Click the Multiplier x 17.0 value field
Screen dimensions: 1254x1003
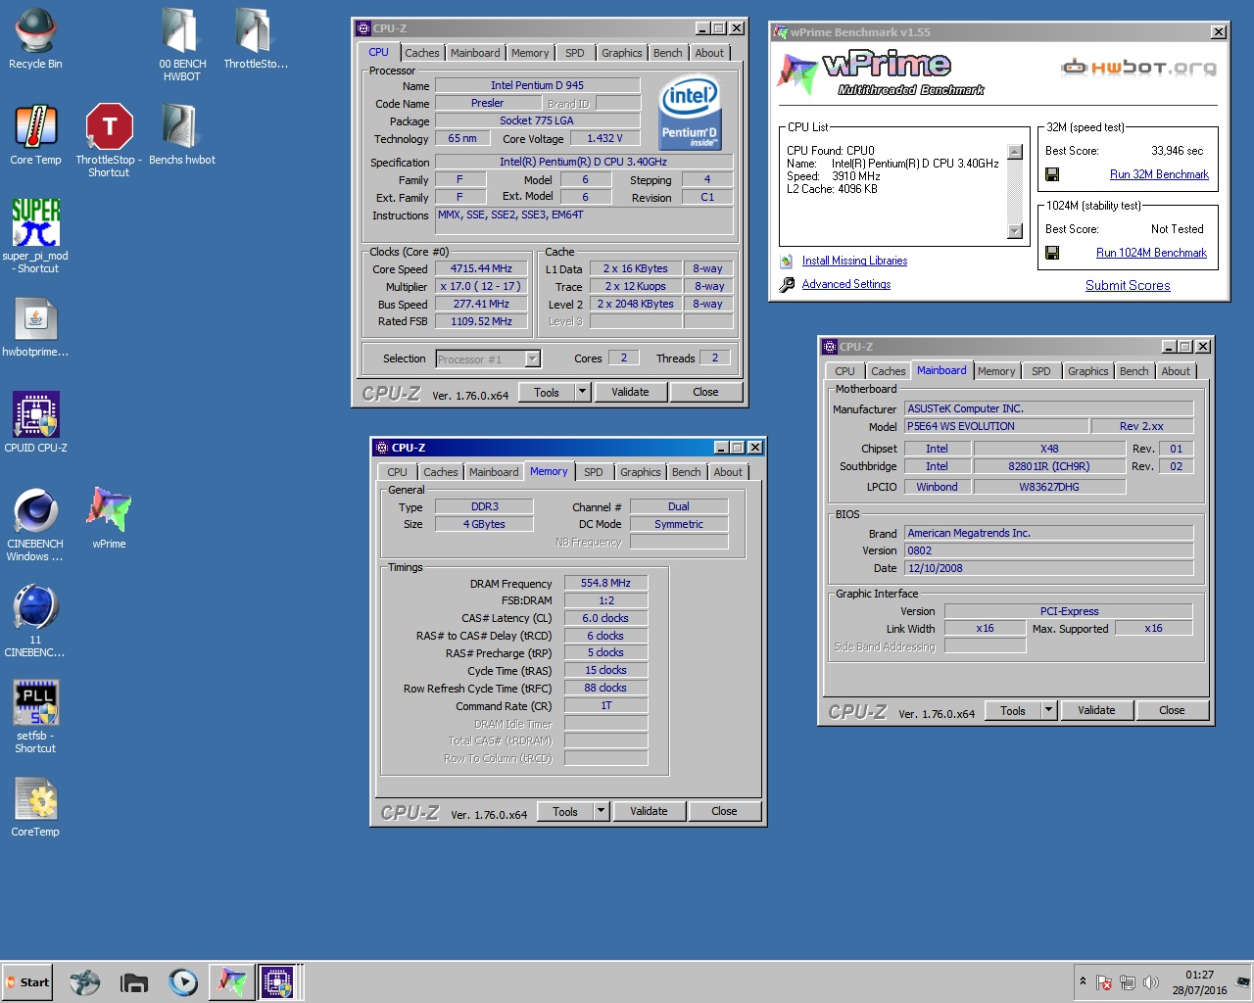point(481,286)
